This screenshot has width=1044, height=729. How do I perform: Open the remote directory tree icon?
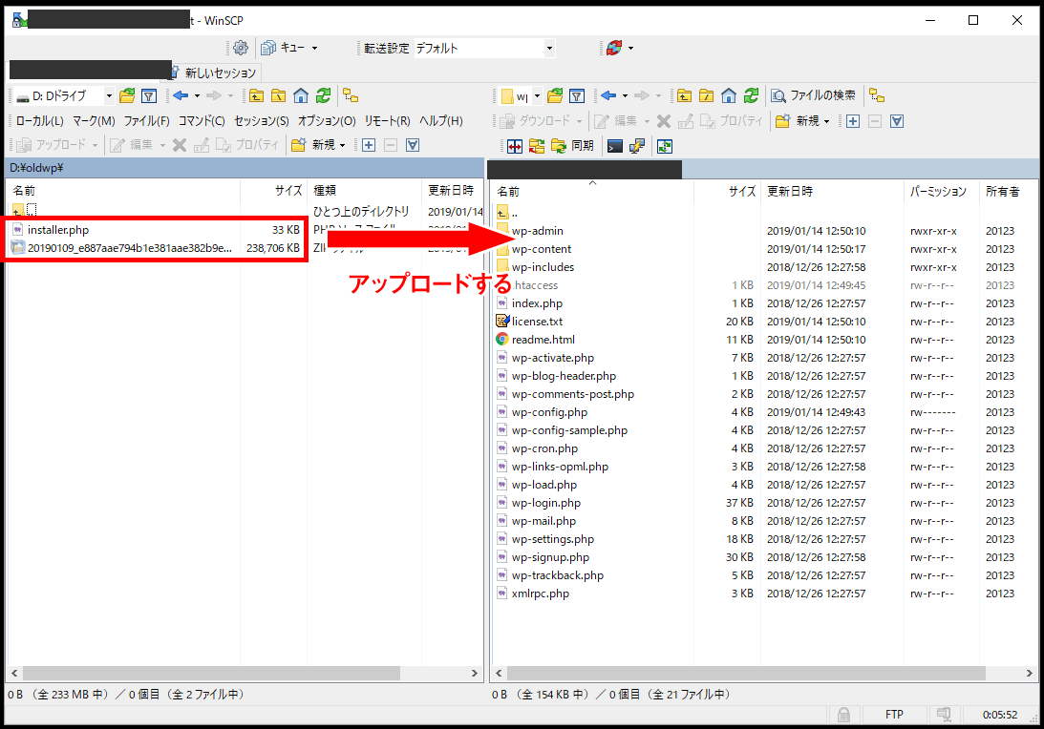tap(876, 95)
